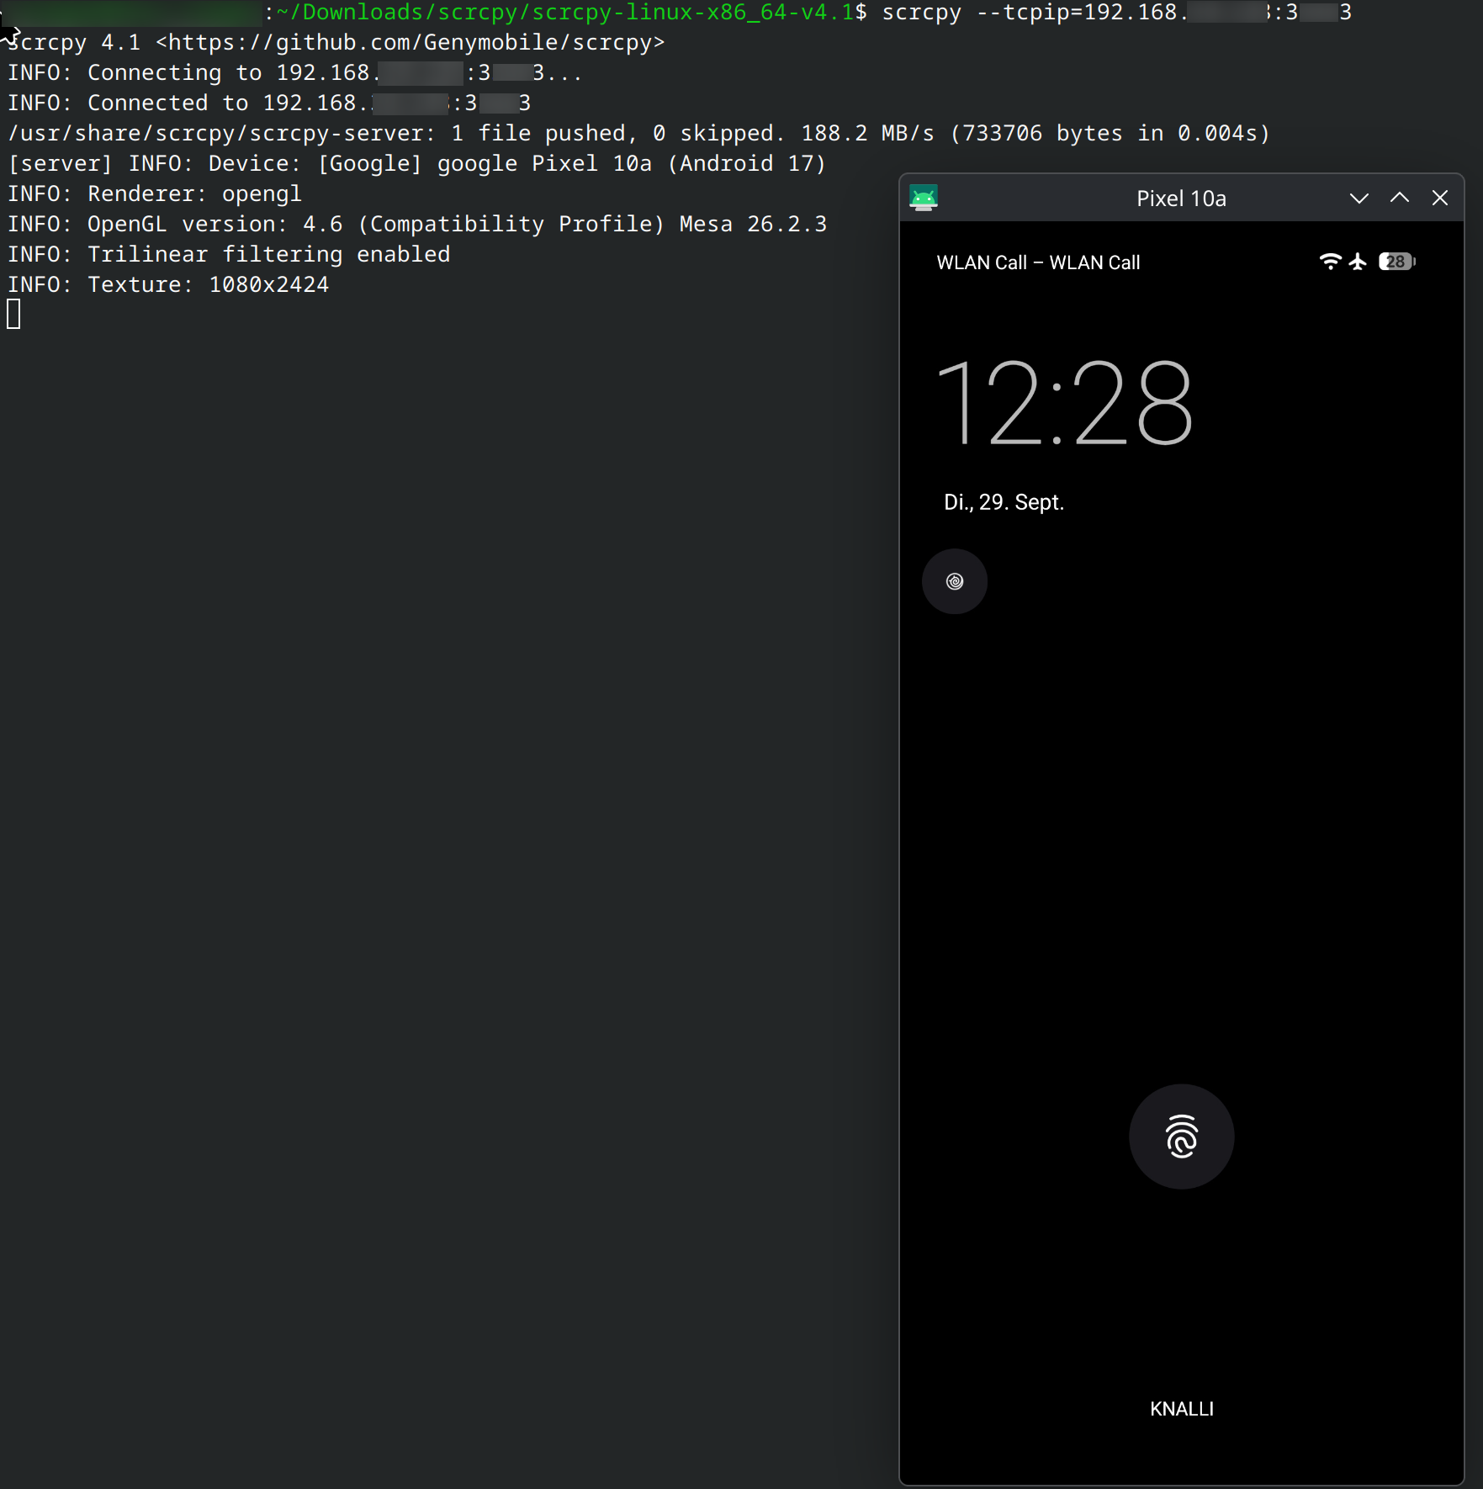The height and width of the screenshot is (1489, 1483).
Task: Tap the Wi-Fi status icon
Action: (x=1330, y=262)
